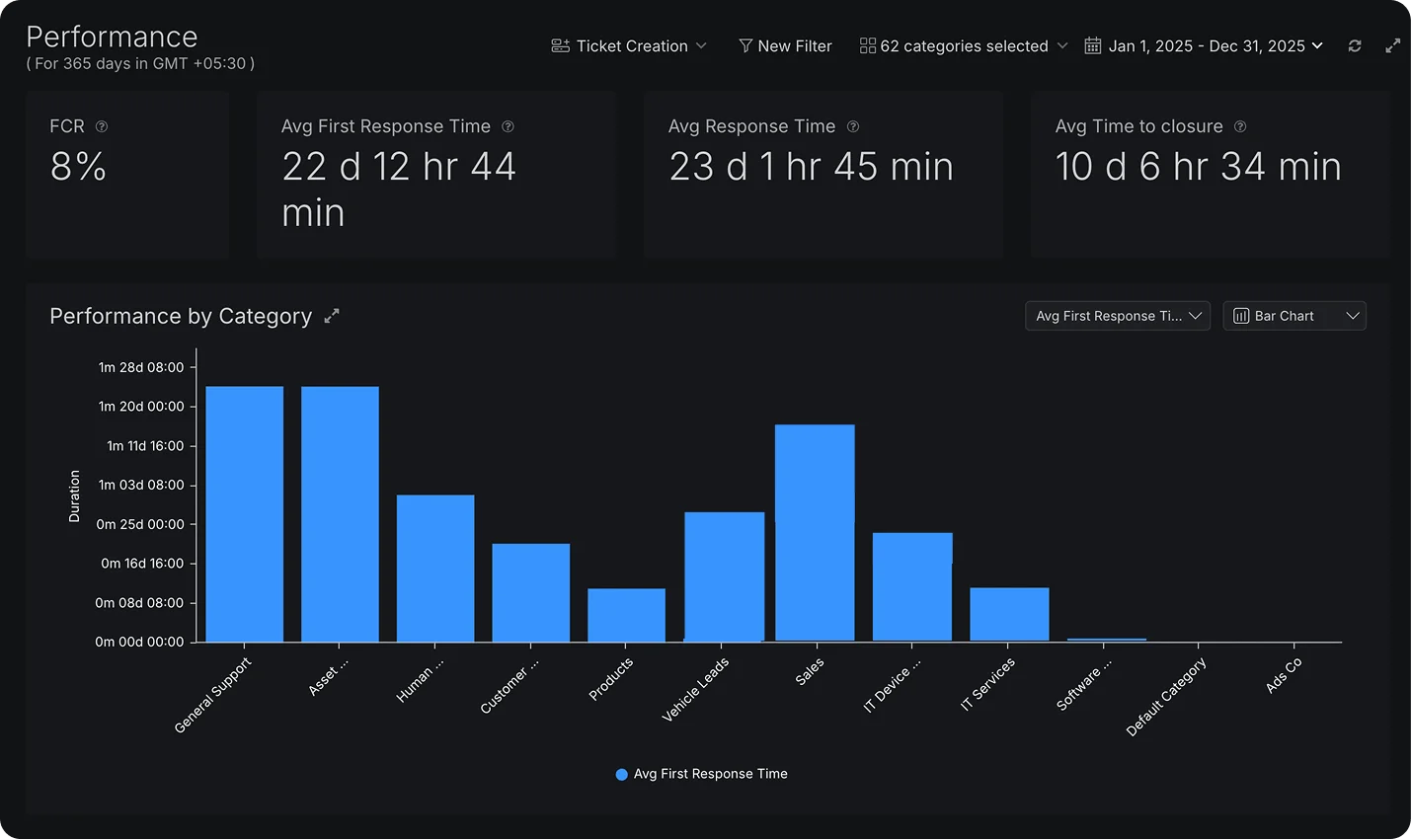
Task: Click the Sales bar in the chart
Action: click(815, 533)
